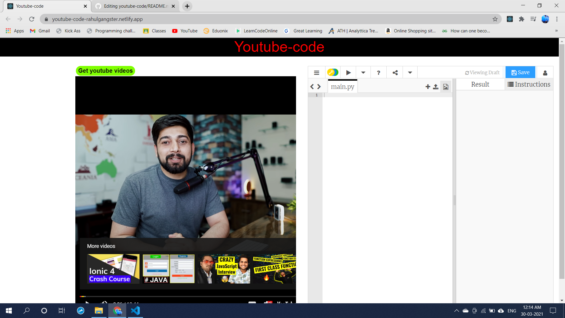Open the notification center icon
The width and height of the screenshot is (565, 318).
coord(553,311)
